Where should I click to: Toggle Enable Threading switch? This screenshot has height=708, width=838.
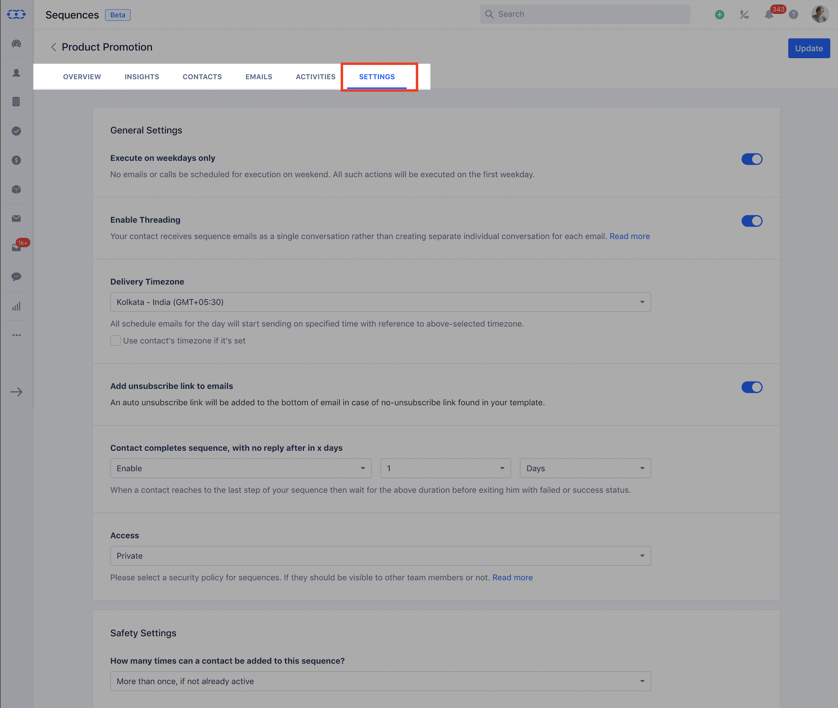click(x=752, y=221)
